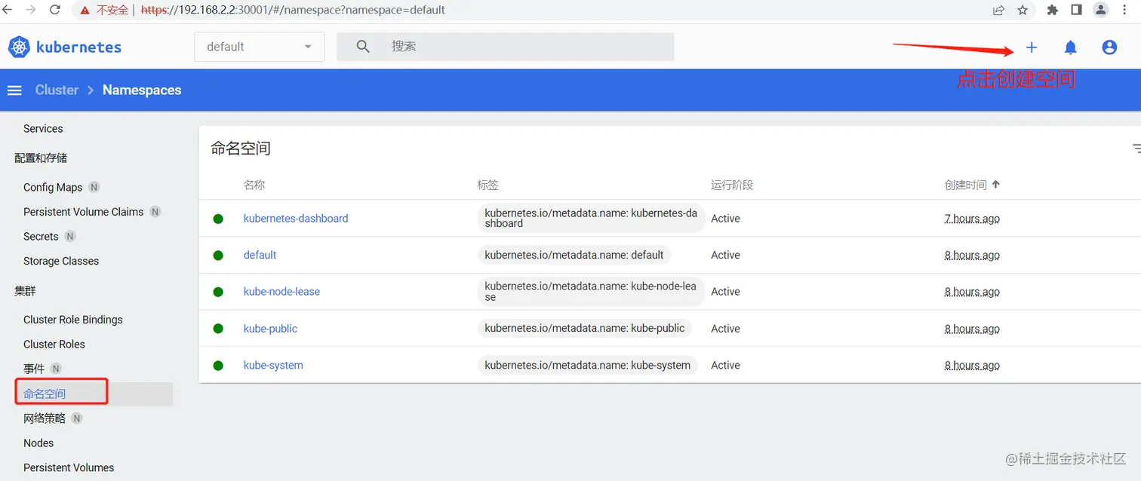Image resolution: width=1141 pixels, height=481 pixels.
Task: Toggle the hamburger navigation menu
Action: coord(14,90)
